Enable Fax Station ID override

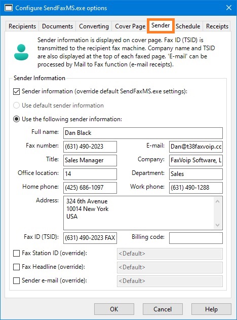pyautogui.click(x=16, y=253)
